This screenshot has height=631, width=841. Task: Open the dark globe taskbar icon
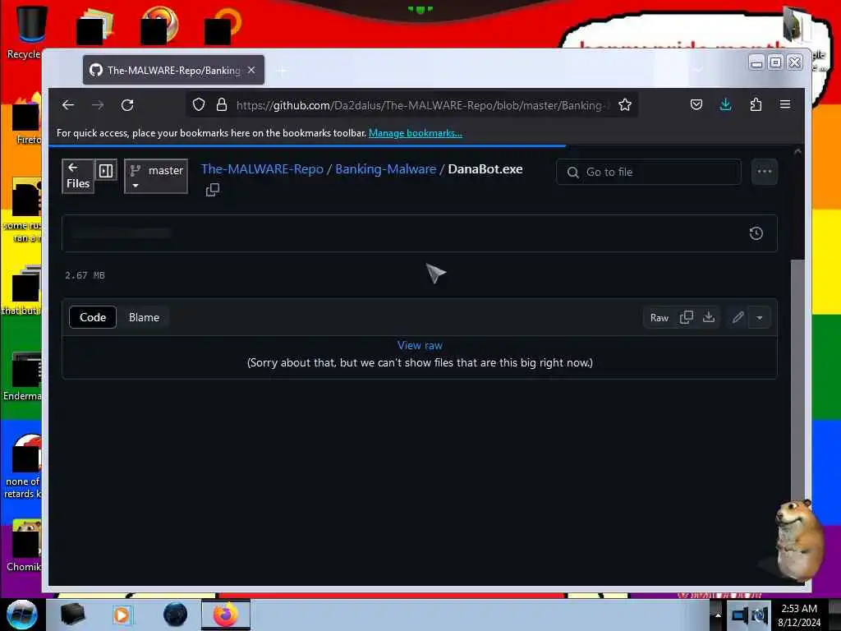[x=176, y=615]
